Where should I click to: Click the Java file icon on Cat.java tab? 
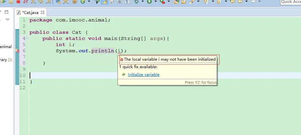[19, 12]
